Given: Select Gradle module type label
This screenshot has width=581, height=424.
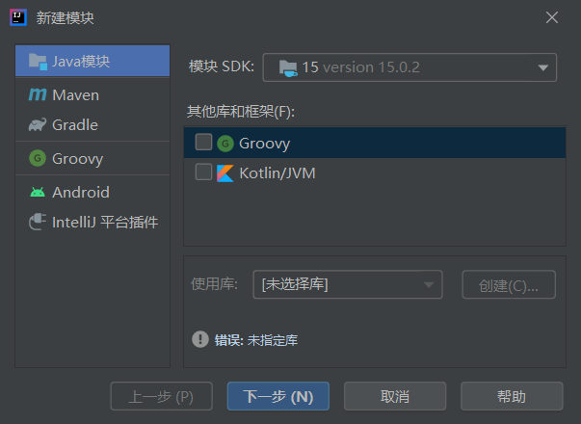Looking at the screenshot, I should [x=75, y=124].
